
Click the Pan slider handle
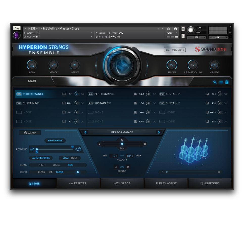point(122,144)
